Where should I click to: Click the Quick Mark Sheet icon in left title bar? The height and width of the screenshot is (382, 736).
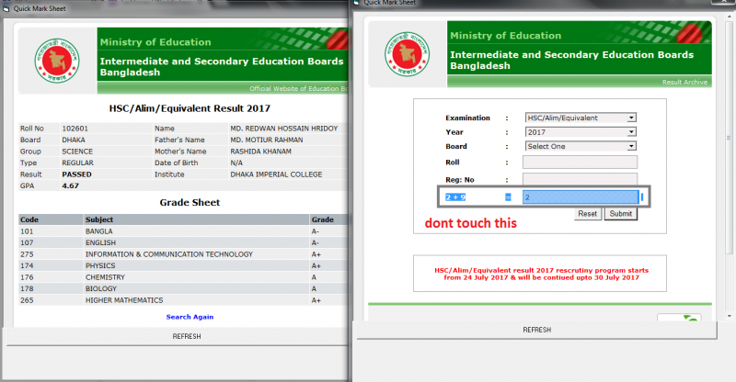[x=6, y=8]
